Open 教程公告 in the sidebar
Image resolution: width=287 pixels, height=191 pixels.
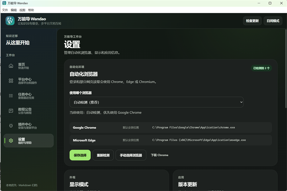(x=29, y=111)
